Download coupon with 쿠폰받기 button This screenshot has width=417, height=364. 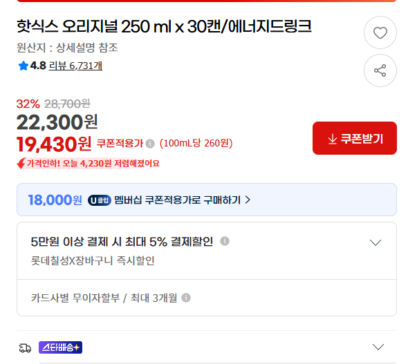[x=355, y=138]
